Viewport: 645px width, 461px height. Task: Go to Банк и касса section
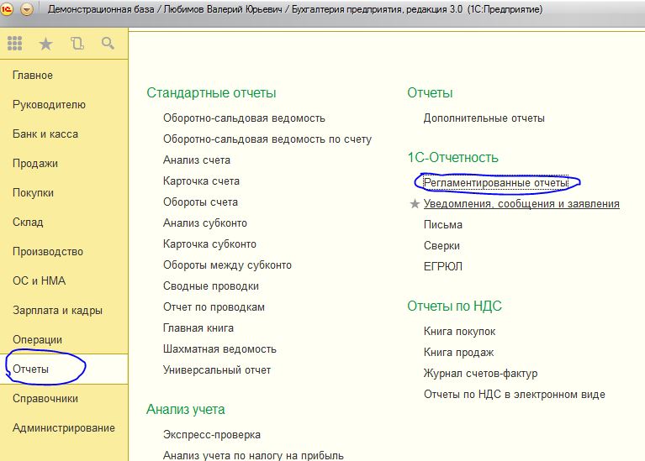(x=45, y=134)
